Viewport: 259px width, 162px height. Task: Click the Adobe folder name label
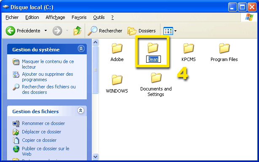pyautogui.click(x=117, y=59)
